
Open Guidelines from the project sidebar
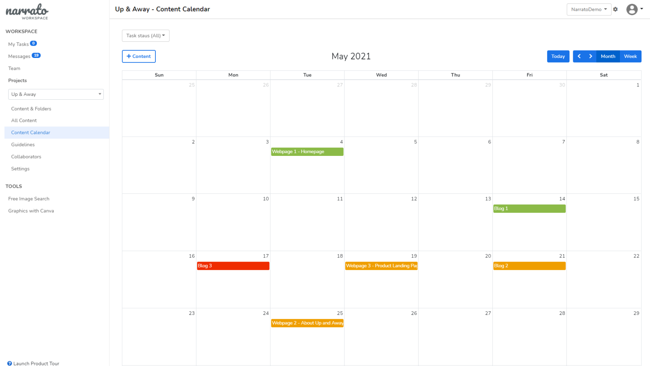click(x=23, y=144)
